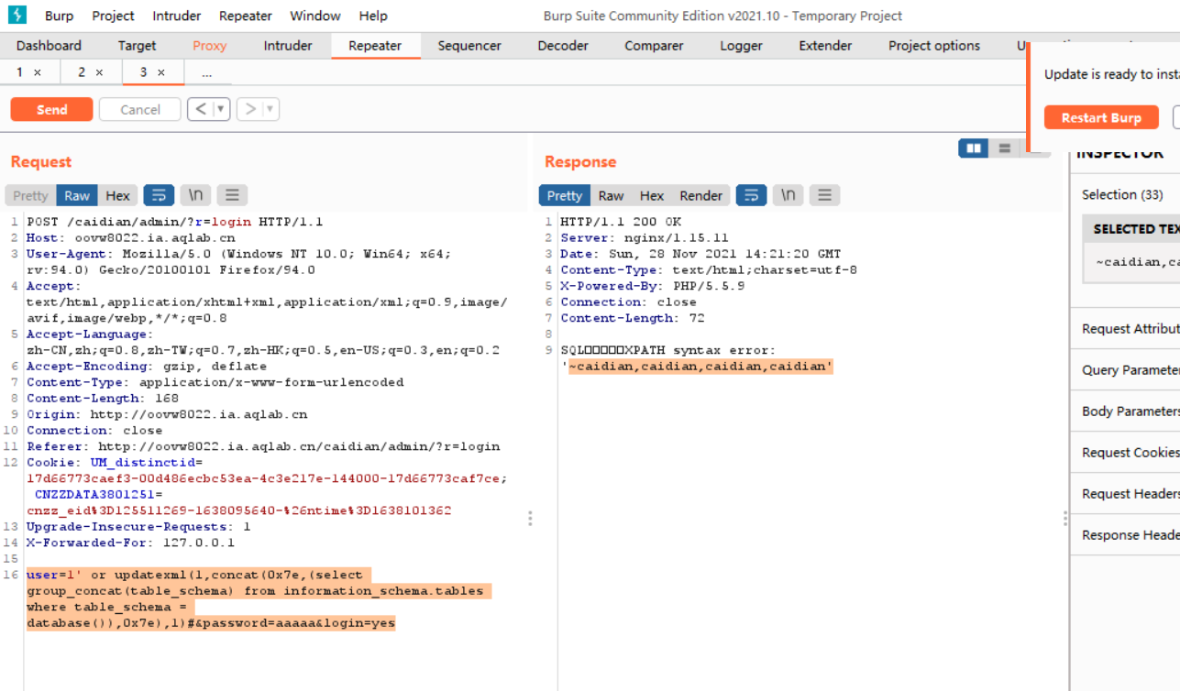The width and height of the screenshot is (1180, 691).
Task: Switch to the Dashboard tab
Action: point(49,46)
